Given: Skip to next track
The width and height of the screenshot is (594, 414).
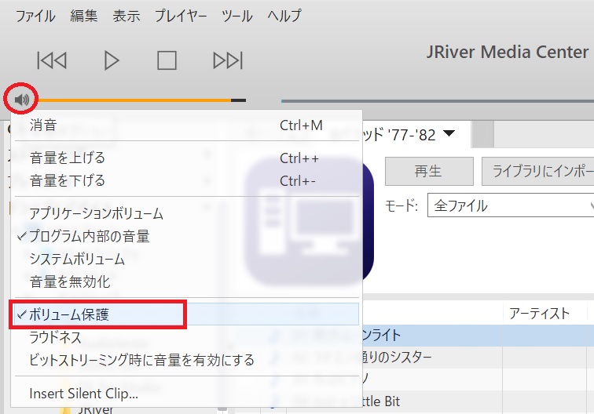Looking at the screenshot, I should (228, 60).
